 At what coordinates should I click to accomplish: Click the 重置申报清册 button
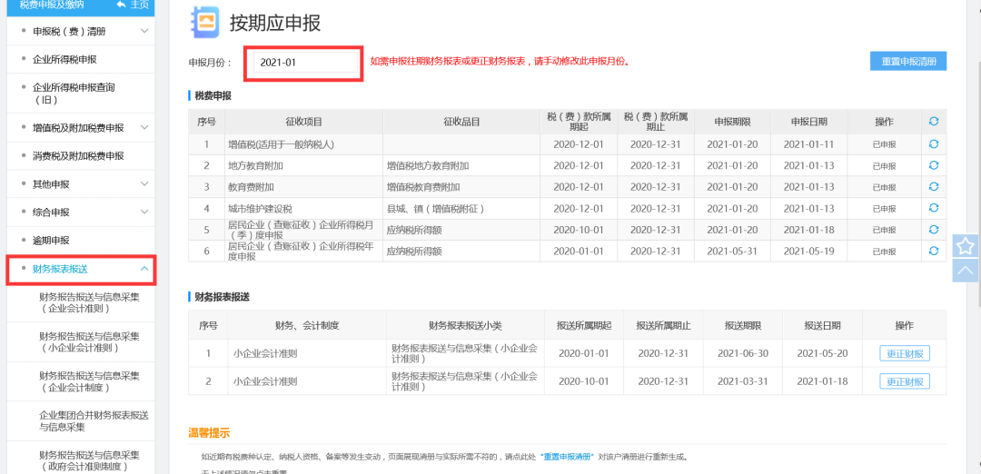(x=907, y=61)
